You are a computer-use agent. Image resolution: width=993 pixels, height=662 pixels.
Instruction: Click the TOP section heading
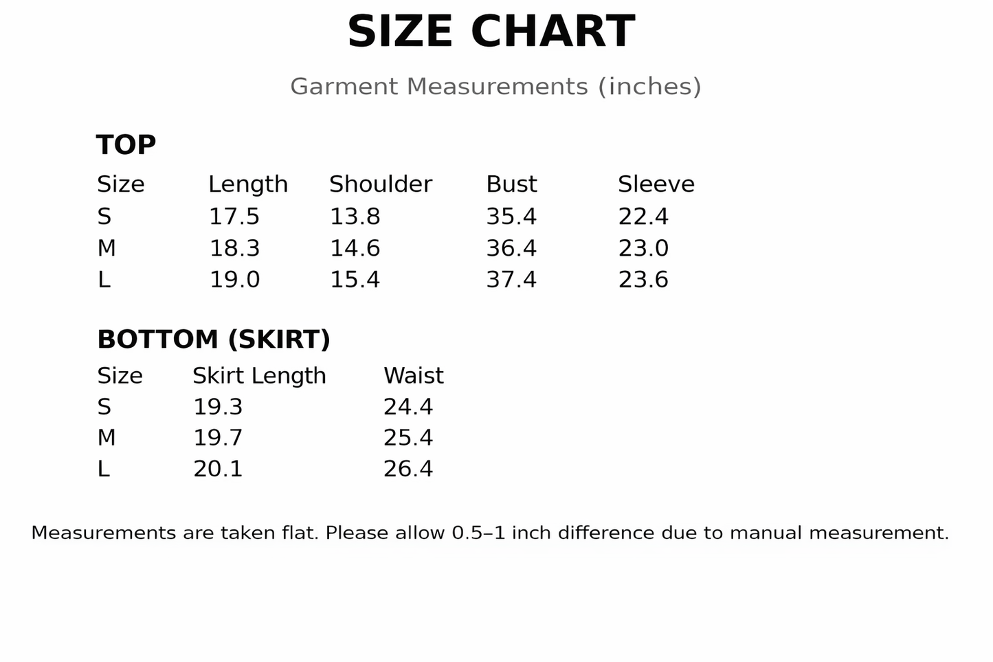click(126, 144)
